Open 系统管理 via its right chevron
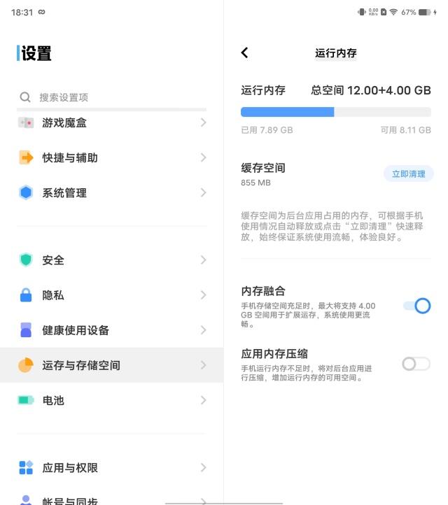 (203, 192)
